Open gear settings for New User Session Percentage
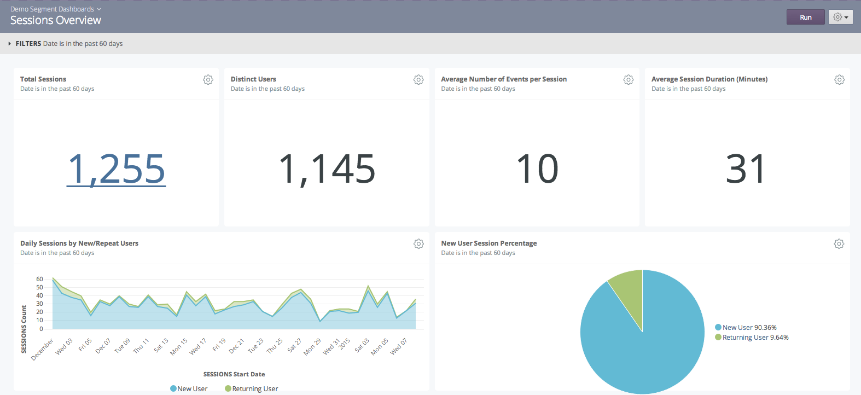The width and height of the screenshot is (861, 395). [x=839, y=244]
